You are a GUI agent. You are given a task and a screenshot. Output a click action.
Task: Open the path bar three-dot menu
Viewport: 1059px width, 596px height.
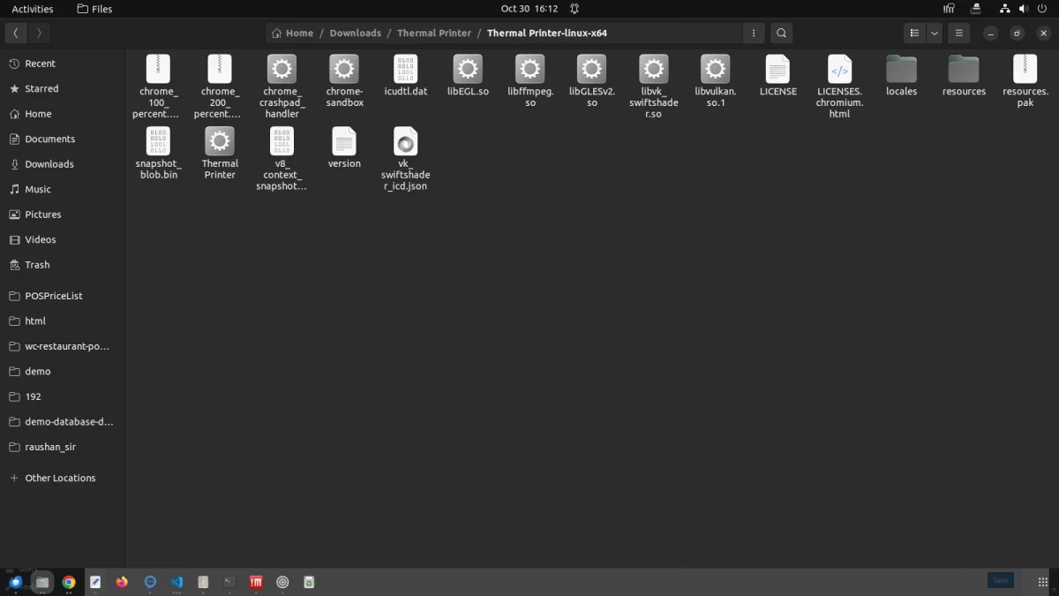pyautogui.click(x=753, y=33)
